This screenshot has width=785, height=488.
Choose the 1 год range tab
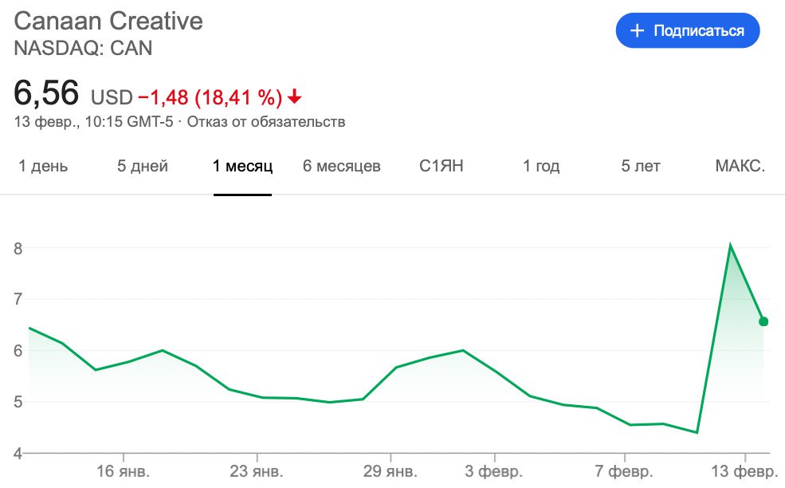541,166
